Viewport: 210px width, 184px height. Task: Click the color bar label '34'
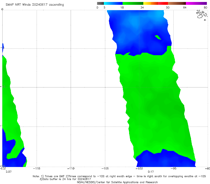coord(142,8)
